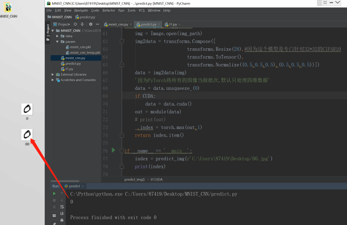Click the scroll from source target icon
347x225 pixels.
pyautogui.click(x=75, y=24)
